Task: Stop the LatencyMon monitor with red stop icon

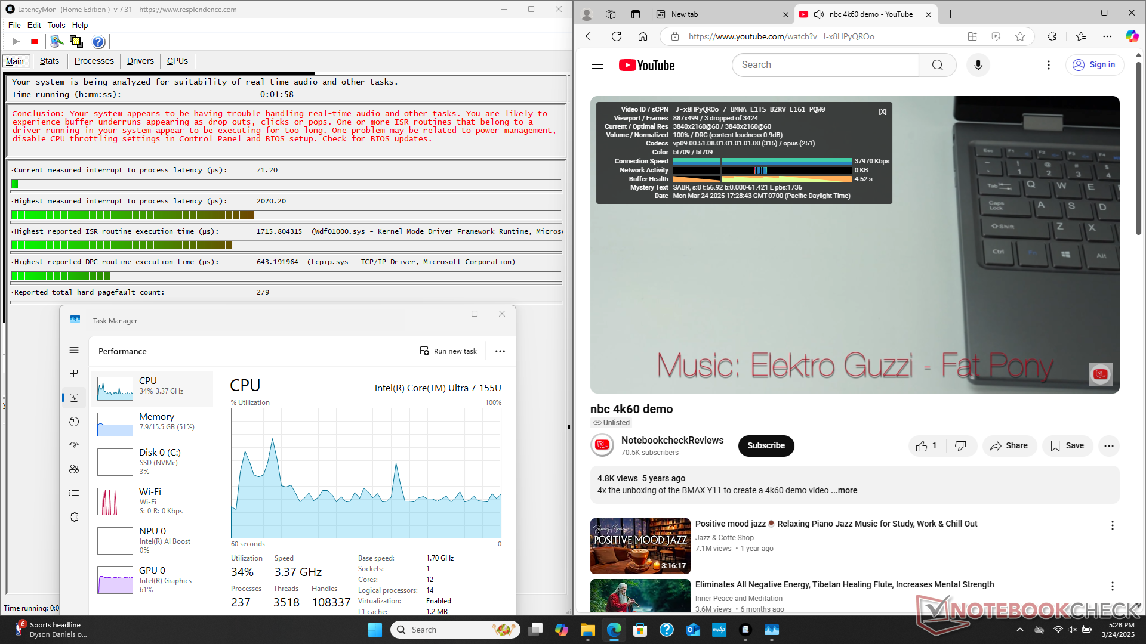Action: pyautogui.click(x=35, y=41)
